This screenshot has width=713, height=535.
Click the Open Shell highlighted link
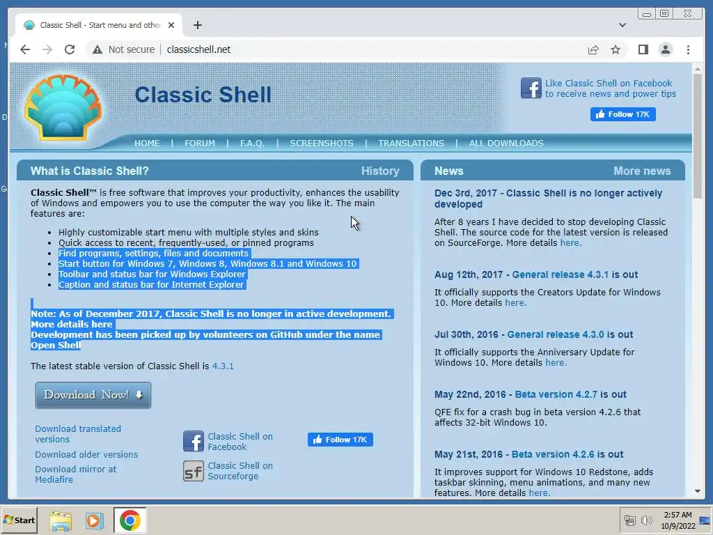coord(56,346)
